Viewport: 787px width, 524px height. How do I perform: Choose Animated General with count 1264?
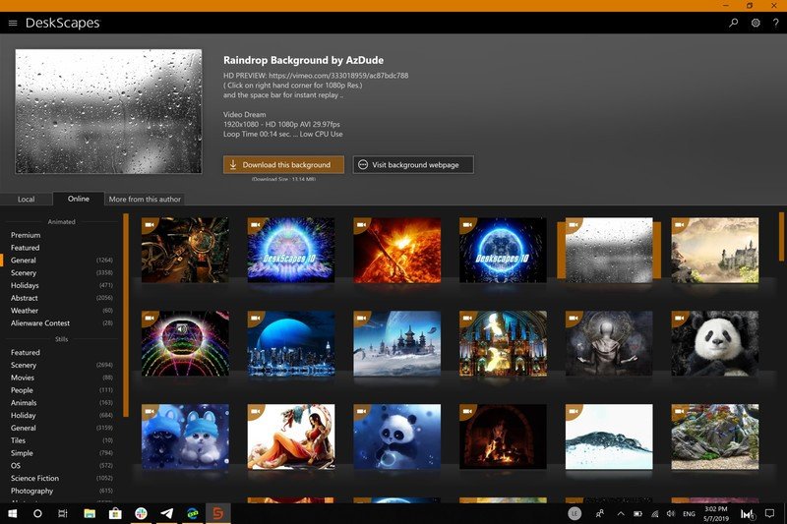click(61, 261)
